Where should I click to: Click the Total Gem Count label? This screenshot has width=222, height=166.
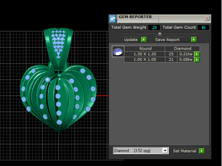point(179,27)
